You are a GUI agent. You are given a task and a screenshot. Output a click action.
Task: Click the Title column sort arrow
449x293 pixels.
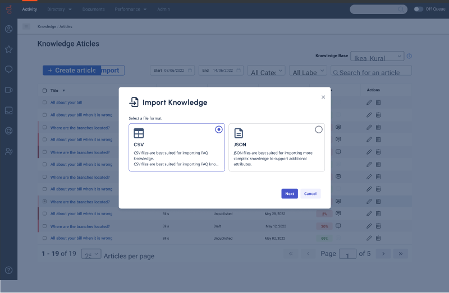[x=63, y=91]
